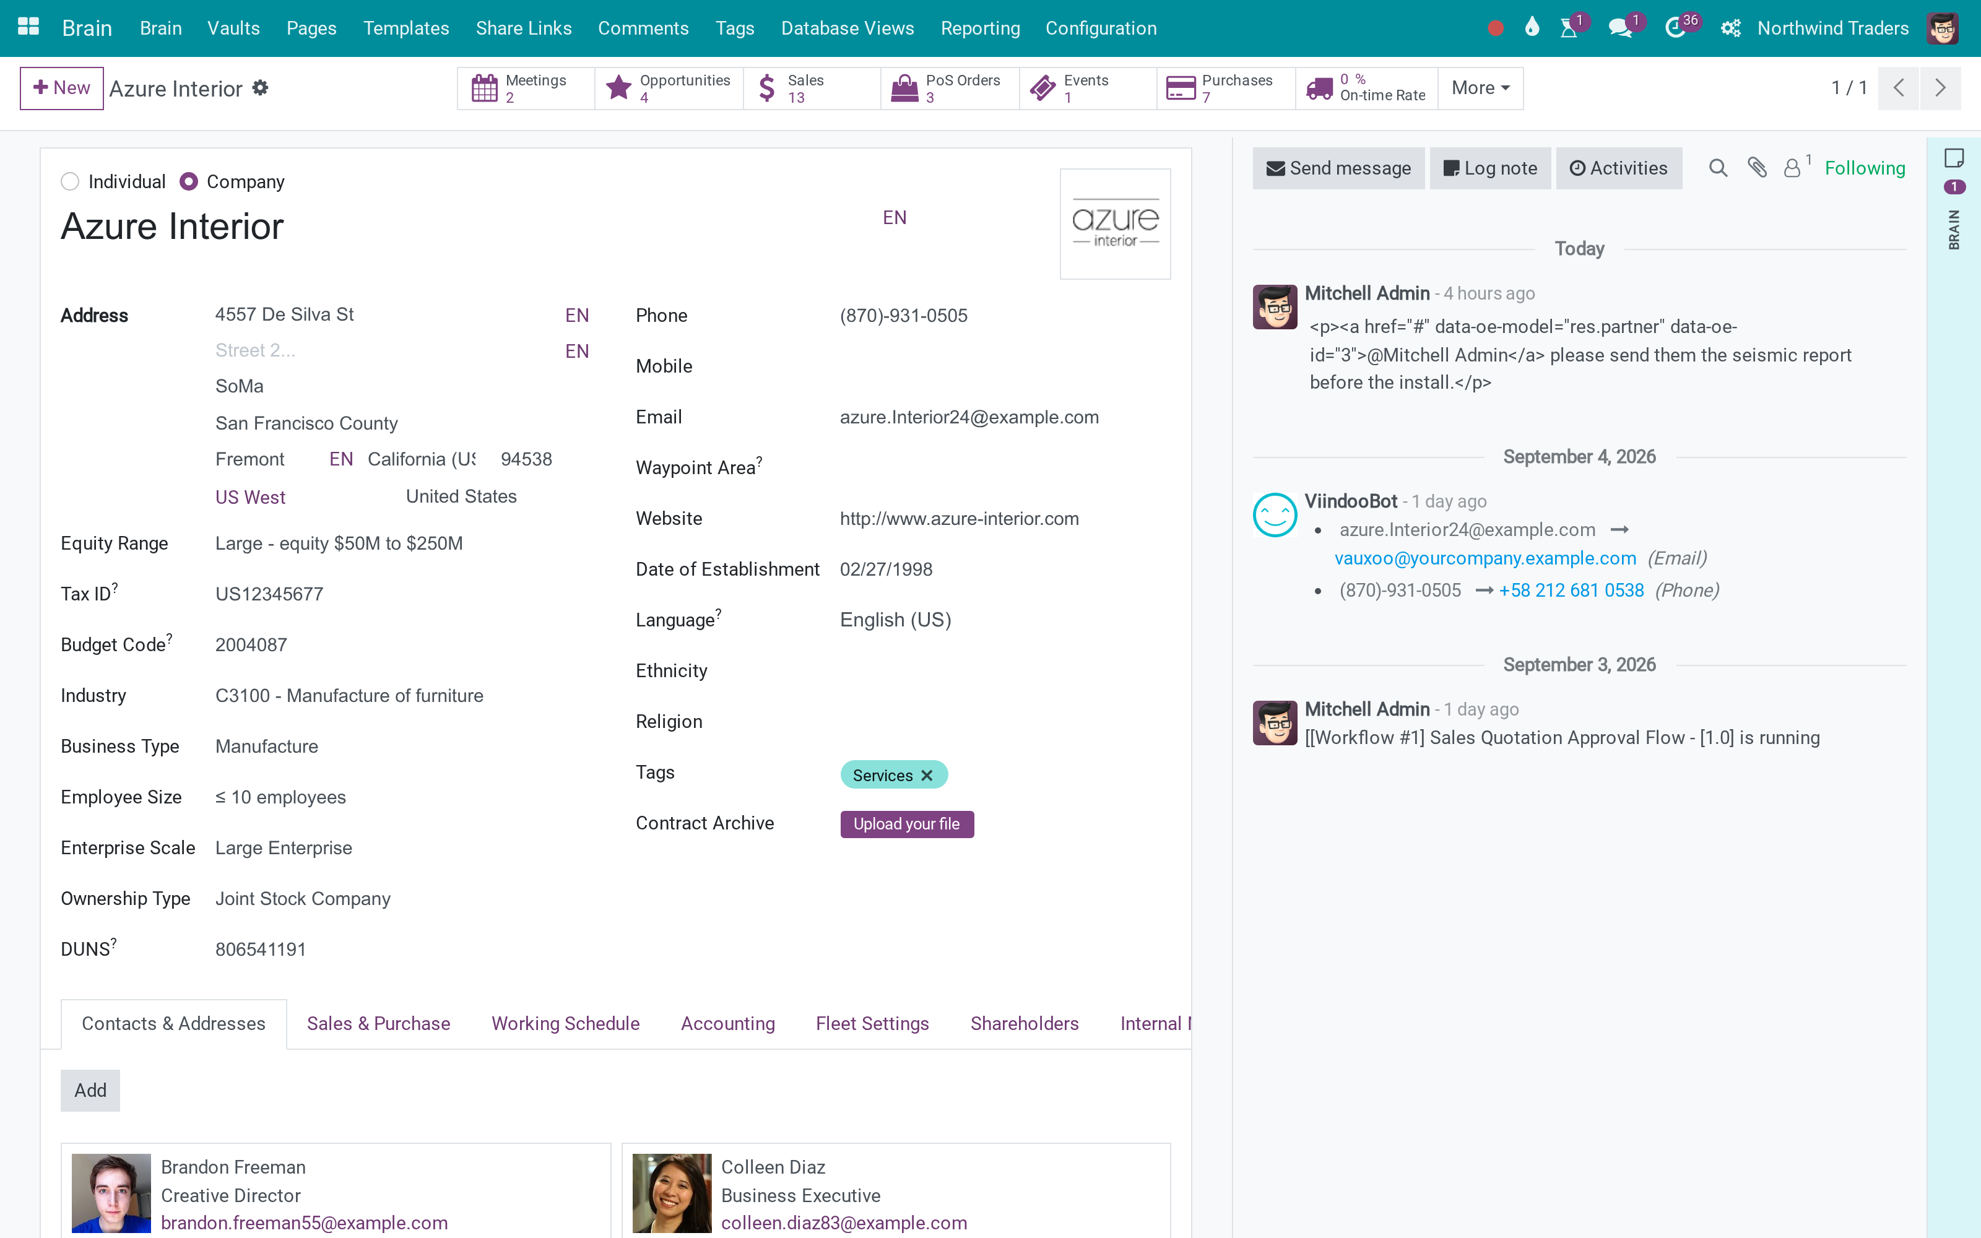Show followers list icon

pyautogui.click(x=1793, y=168)
